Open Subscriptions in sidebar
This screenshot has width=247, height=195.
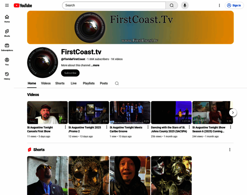coord(7,47)
